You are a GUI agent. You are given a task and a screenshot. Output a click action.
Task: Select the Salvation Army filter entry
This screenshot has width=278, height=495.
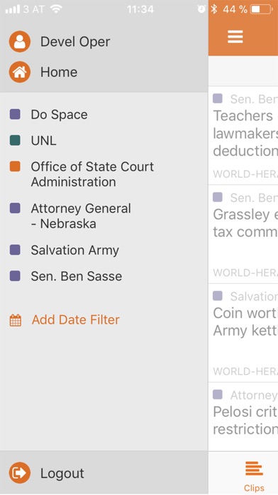[75, 250]
